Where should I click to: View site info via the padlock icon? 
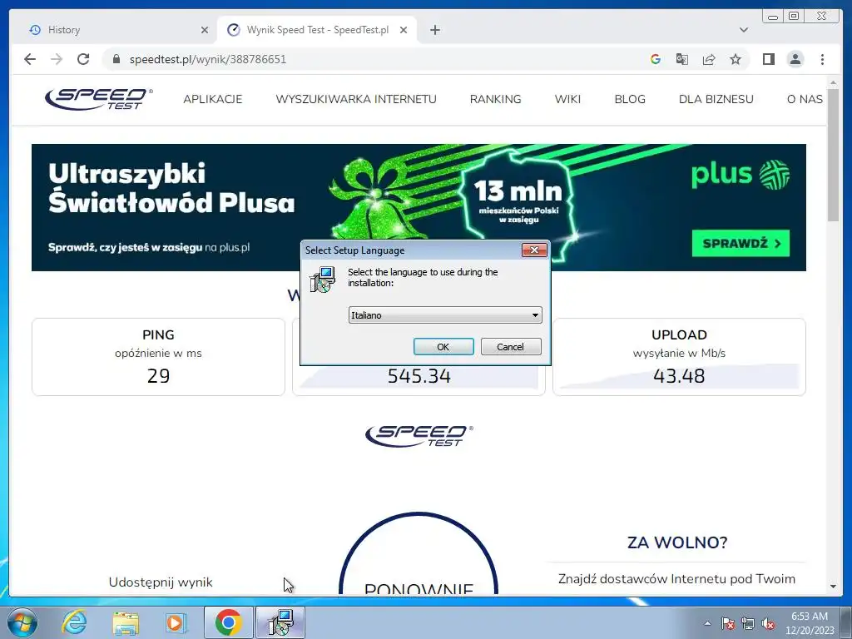click(116, 59)
